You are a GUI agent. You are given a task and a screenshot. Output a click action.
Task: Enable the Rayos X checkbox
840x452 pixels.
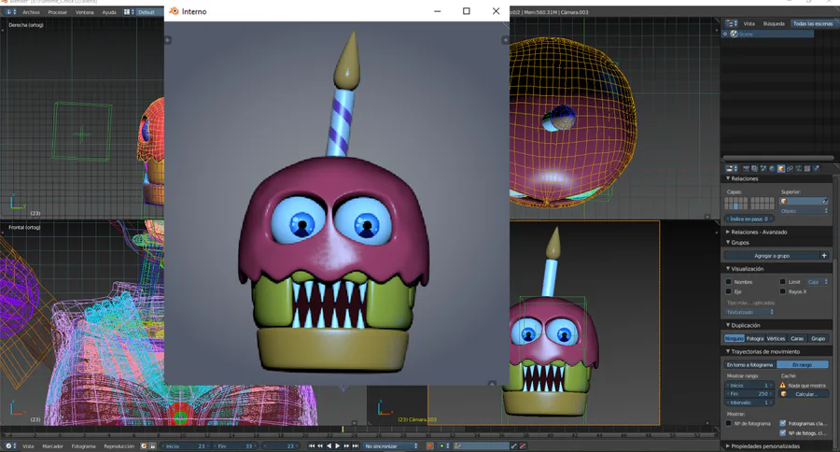(x=783, y=291)
